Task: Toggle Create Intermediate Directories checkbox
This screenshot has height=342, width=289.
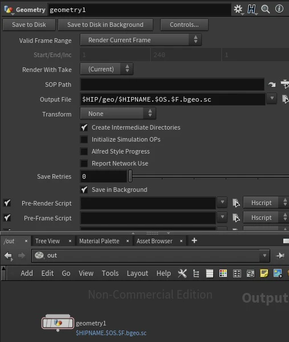Action: tap(84, 127)
